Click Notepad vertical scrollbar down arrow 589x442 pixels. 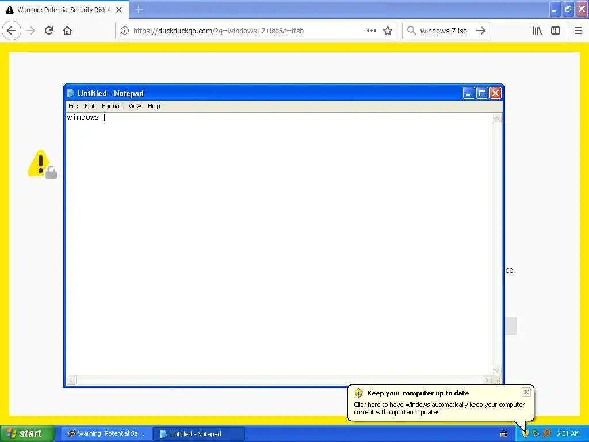(x=496, y=370)
